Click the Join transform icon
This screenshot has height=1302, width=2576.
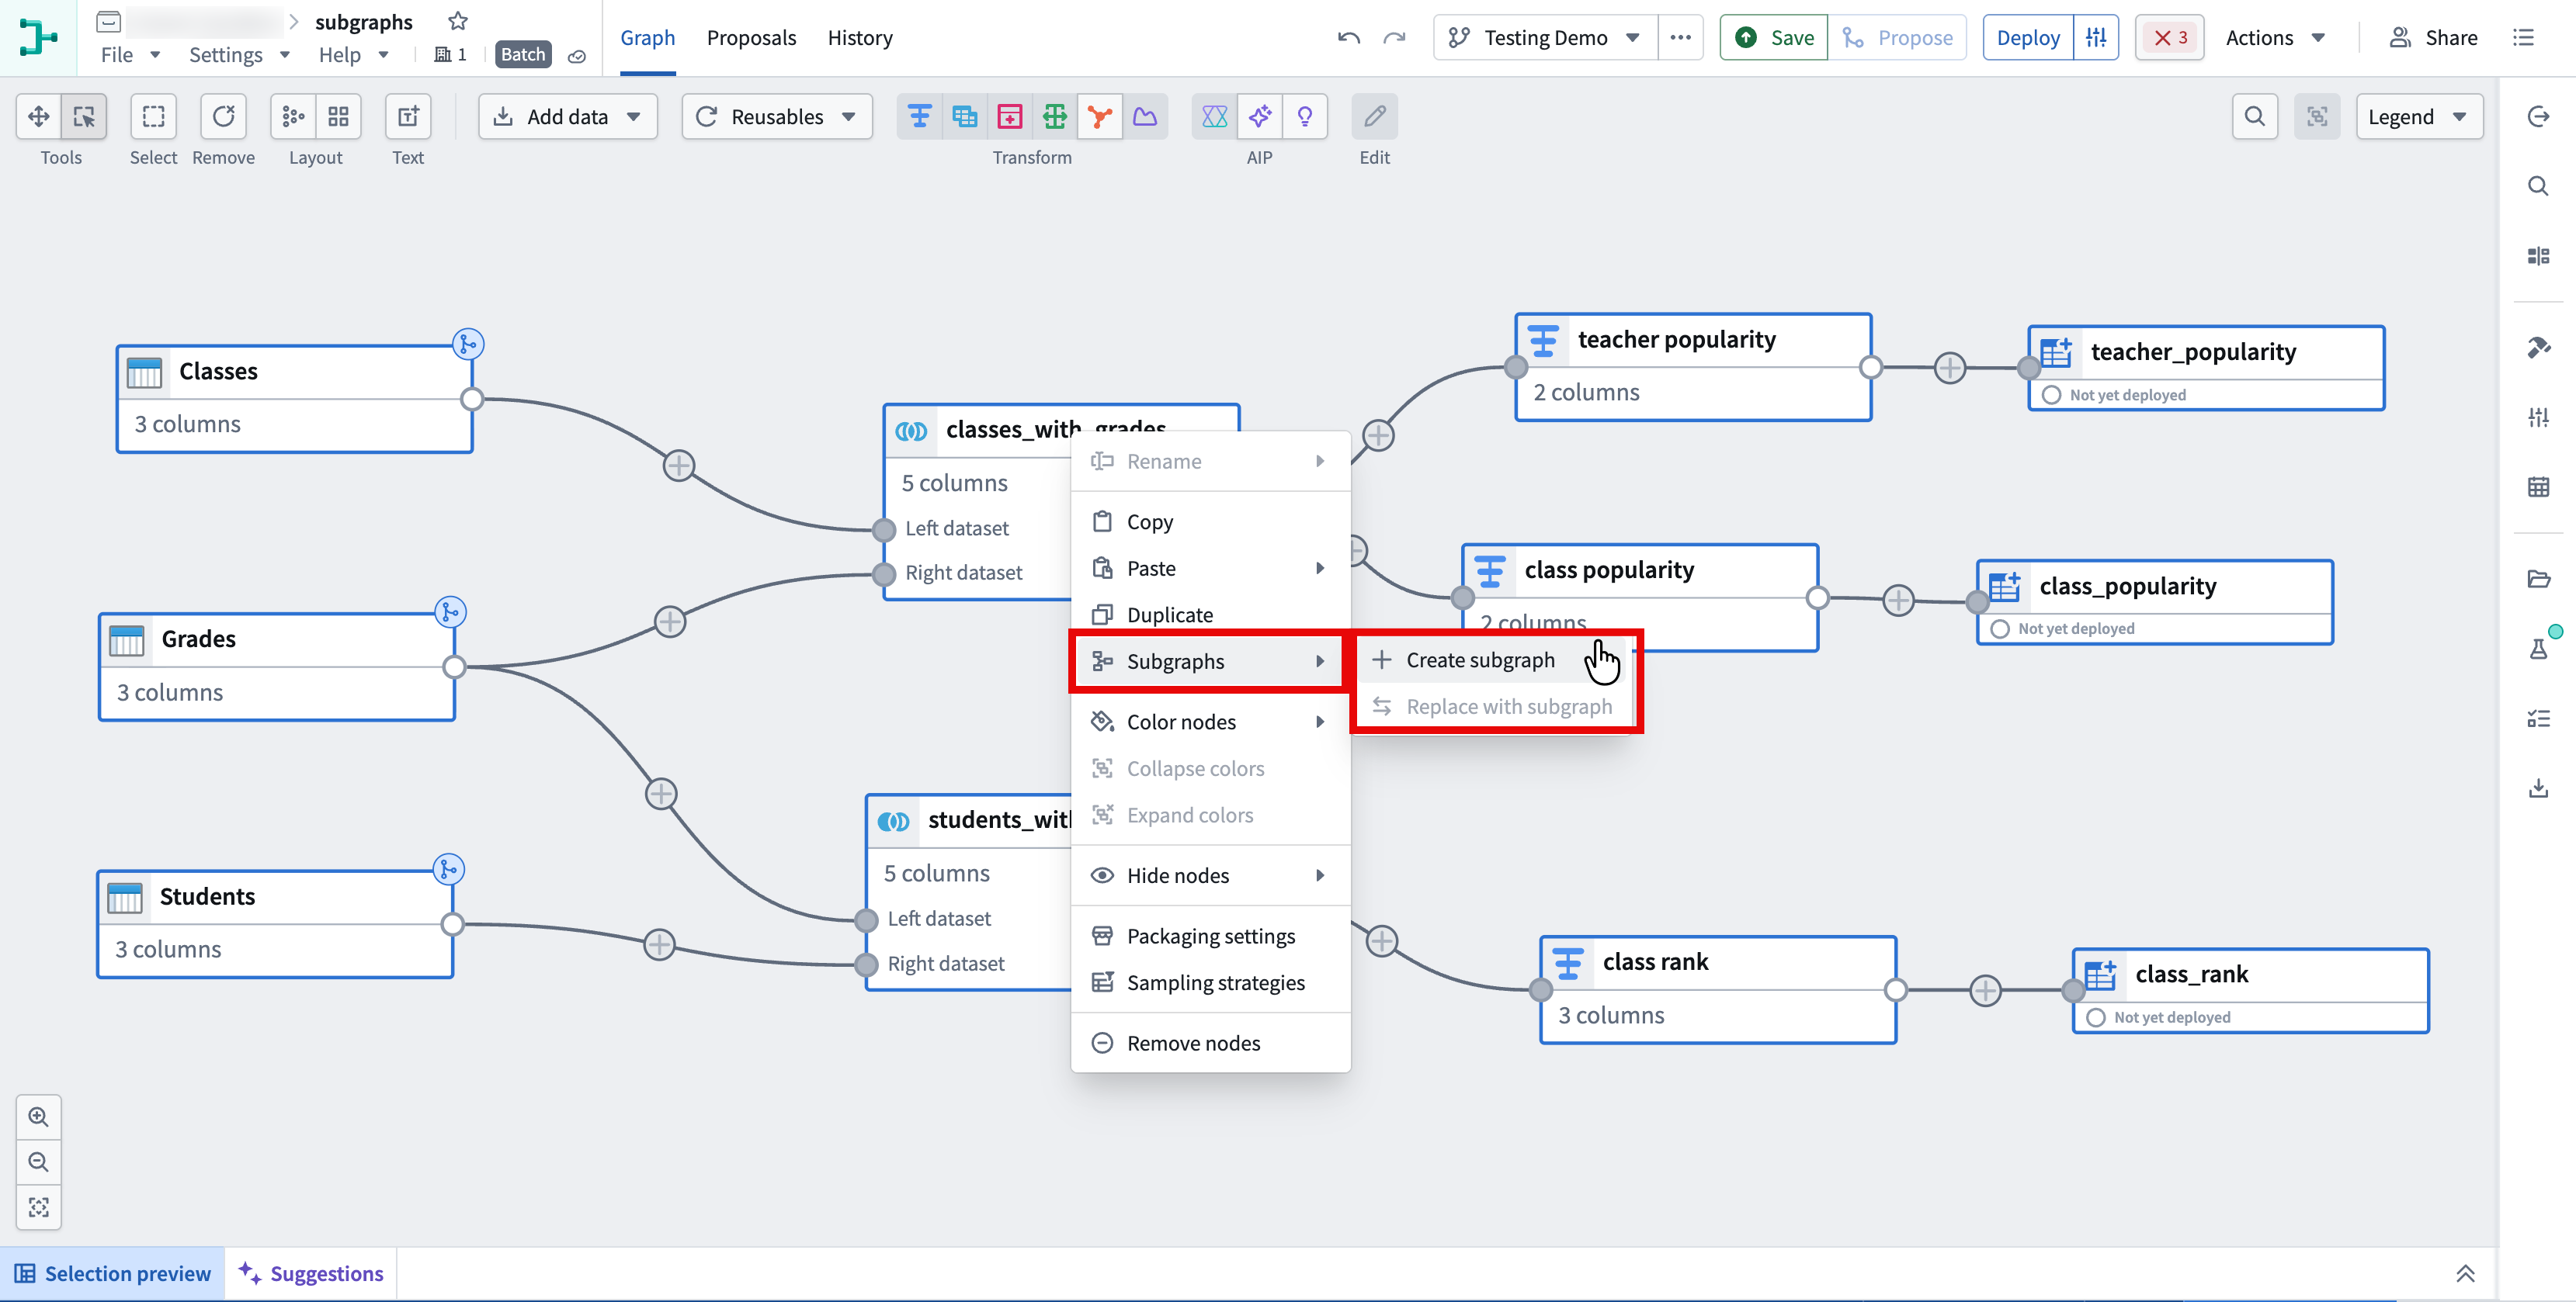(x=964, y=117)
